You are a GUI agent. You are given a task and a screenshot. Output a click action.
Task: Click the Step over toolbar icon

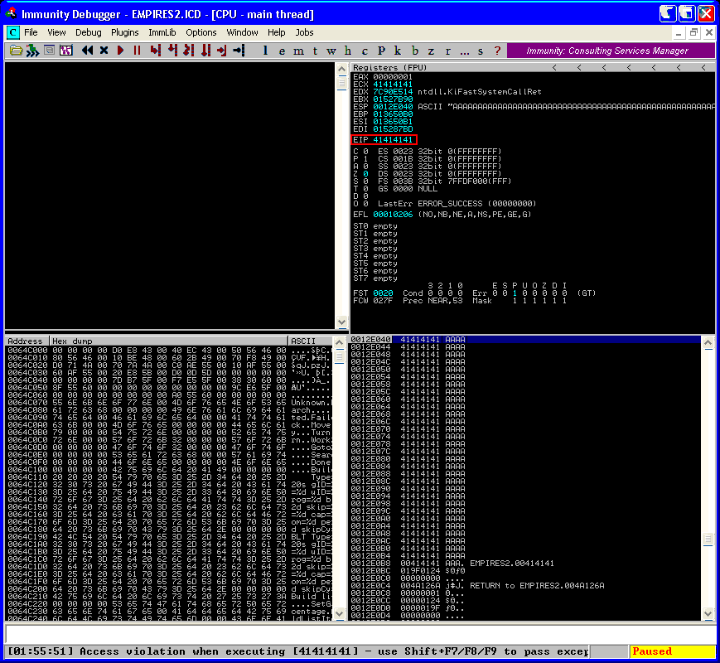pos(172,51)
